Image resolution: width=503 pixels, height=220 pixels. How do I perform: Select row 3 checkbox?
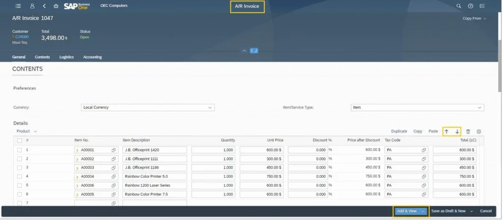[20, 168]
